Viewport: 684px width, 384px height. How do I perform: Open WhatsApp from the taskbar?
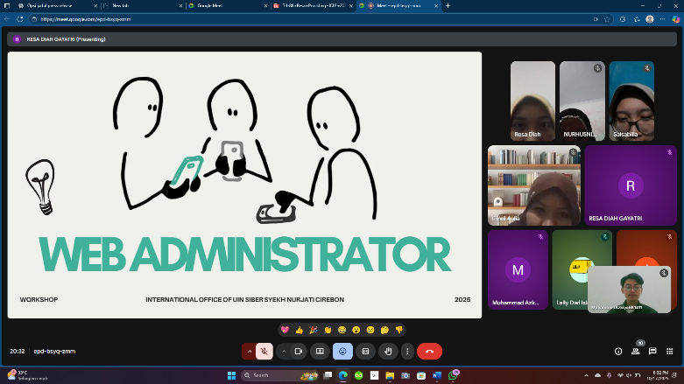coord(454,375)
